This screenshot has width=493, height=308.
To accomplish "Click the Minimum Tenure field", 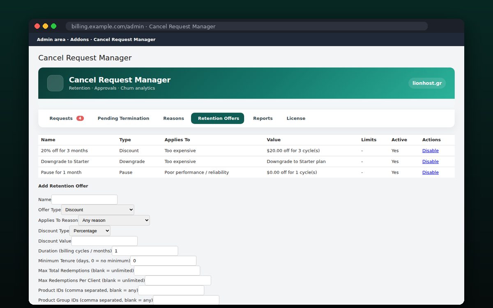I will [x=163, y=261].
